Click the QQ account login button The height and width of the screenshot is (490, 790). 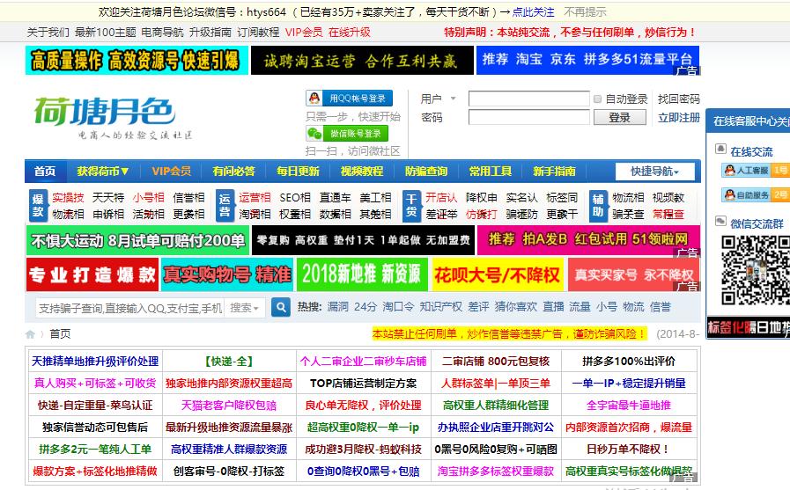pyautogui.click(x=349, y=99)
